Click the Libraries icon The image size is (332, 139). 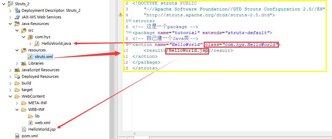coord(24,63)
